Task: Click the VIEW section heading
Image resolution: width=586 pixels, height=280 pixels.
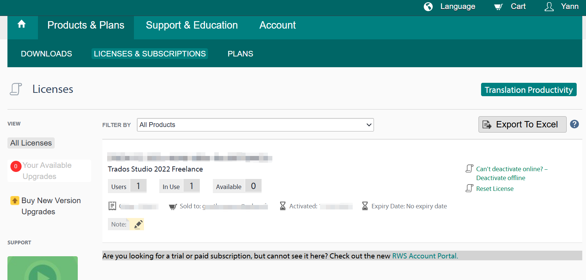Action: point(14,124)
